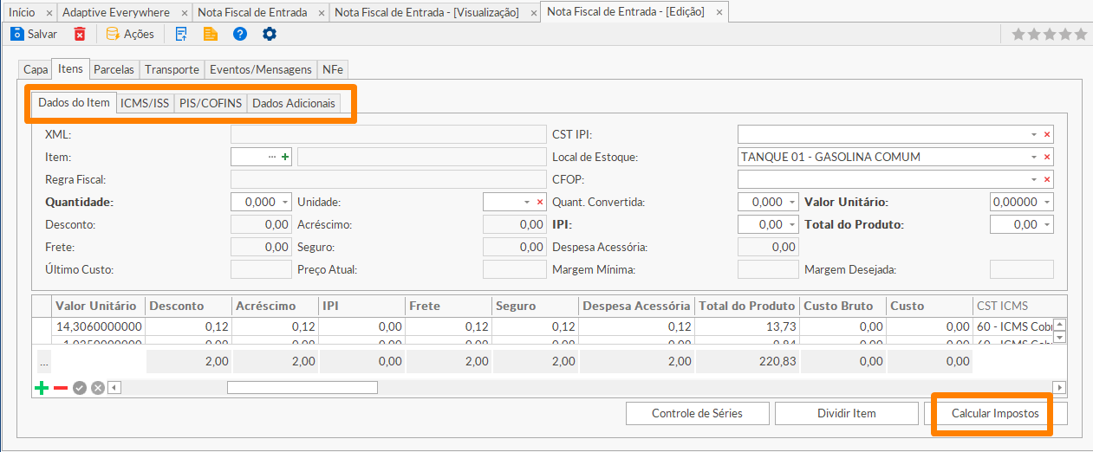Select the grid cell showing 14,3060000000
Viewport: 1093px width, 452px height.
click(97, 326)
